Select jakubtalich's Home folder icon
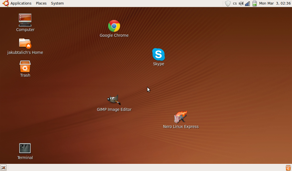 25,43
